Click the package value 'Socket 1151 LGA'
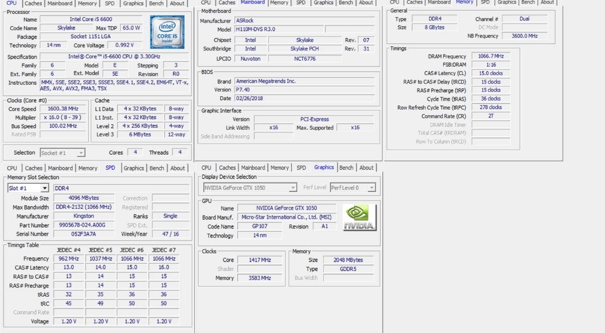The width and height of the screenshot is (605, 333). [x=91, y=36]
